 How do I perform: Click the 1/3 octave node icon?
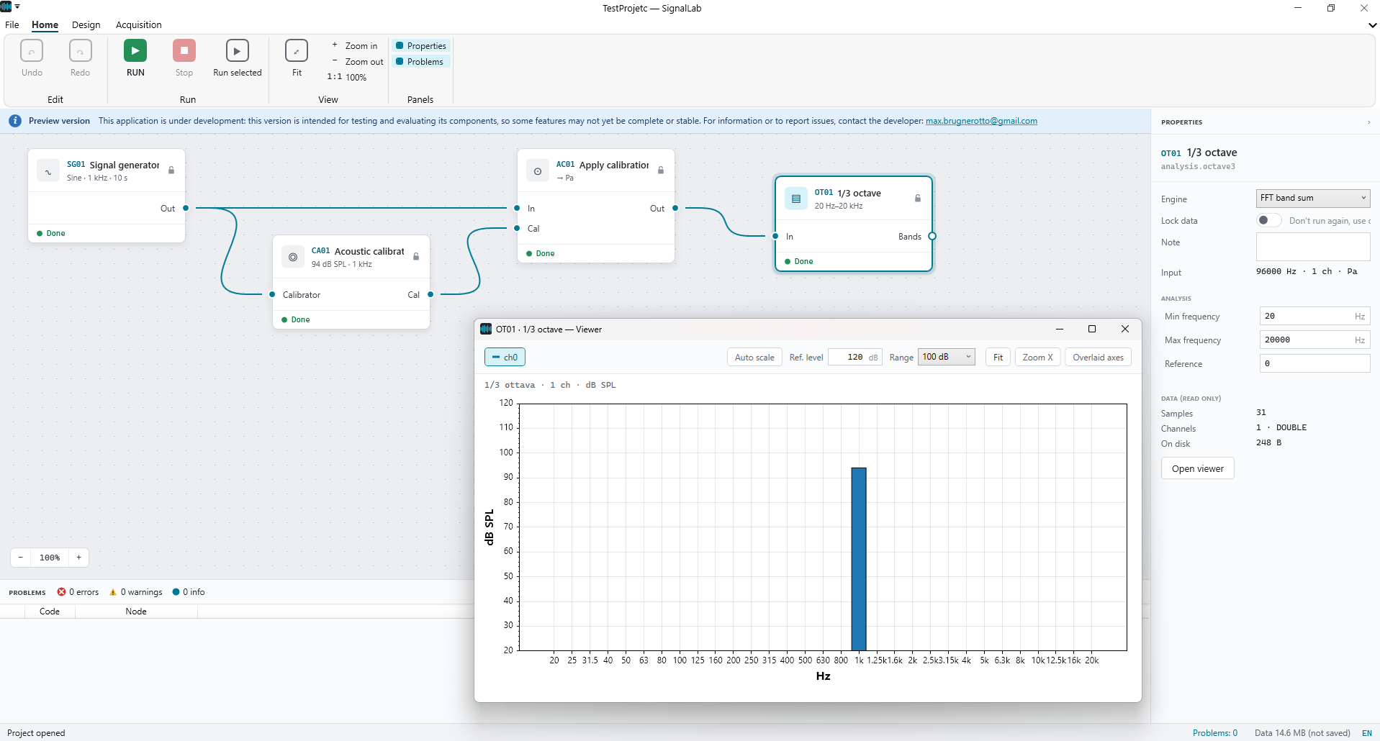796,199
